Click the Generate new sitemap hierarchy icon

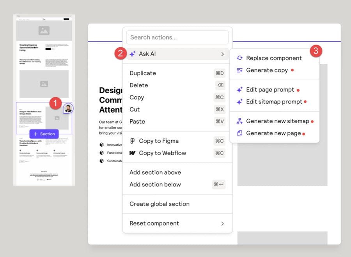coord(239,121)
